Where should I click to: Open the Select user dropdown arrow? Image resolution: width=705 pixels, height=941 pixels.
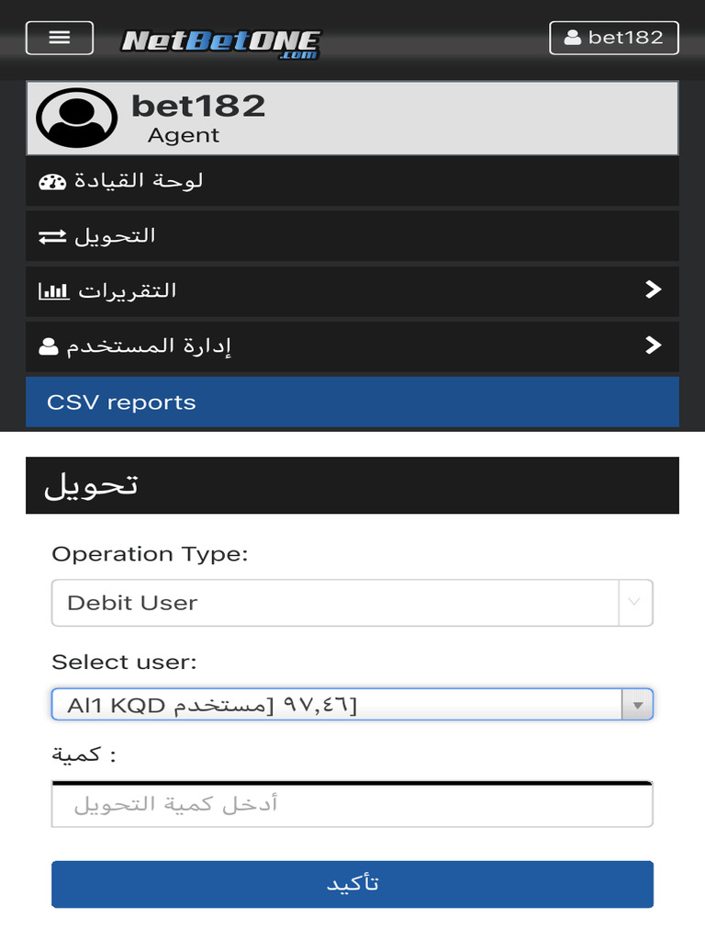(637, 706)
